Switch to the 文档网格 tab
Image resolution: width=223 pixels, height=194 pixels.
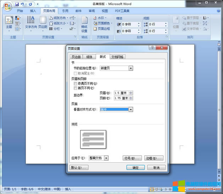point(118,57)
